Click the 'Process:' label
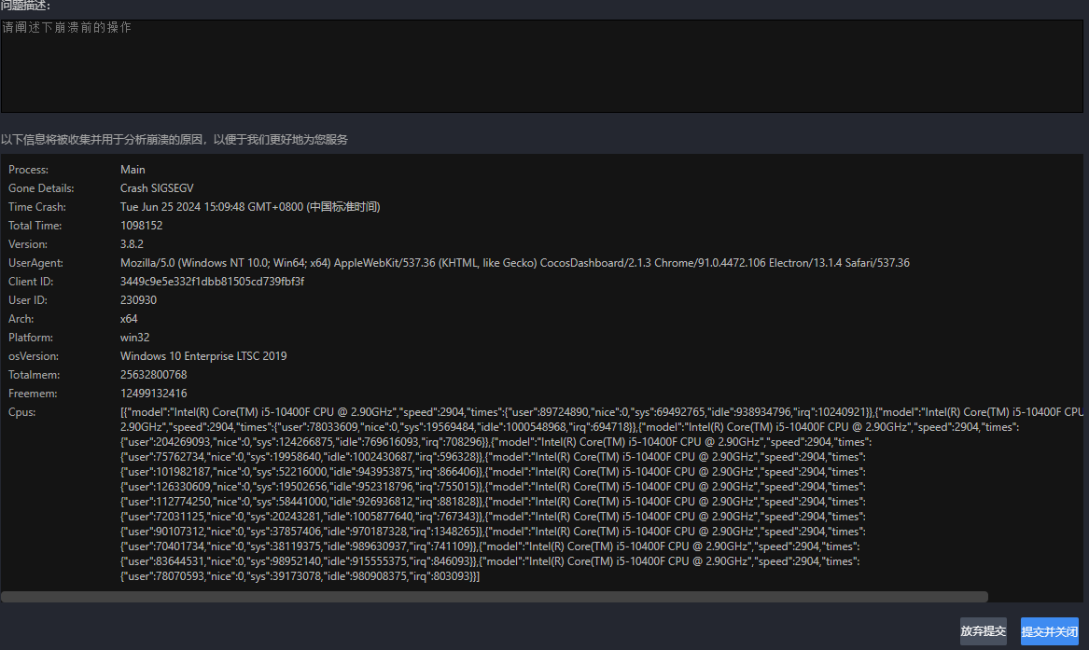The image size is (1089, 650). point(29,170)
